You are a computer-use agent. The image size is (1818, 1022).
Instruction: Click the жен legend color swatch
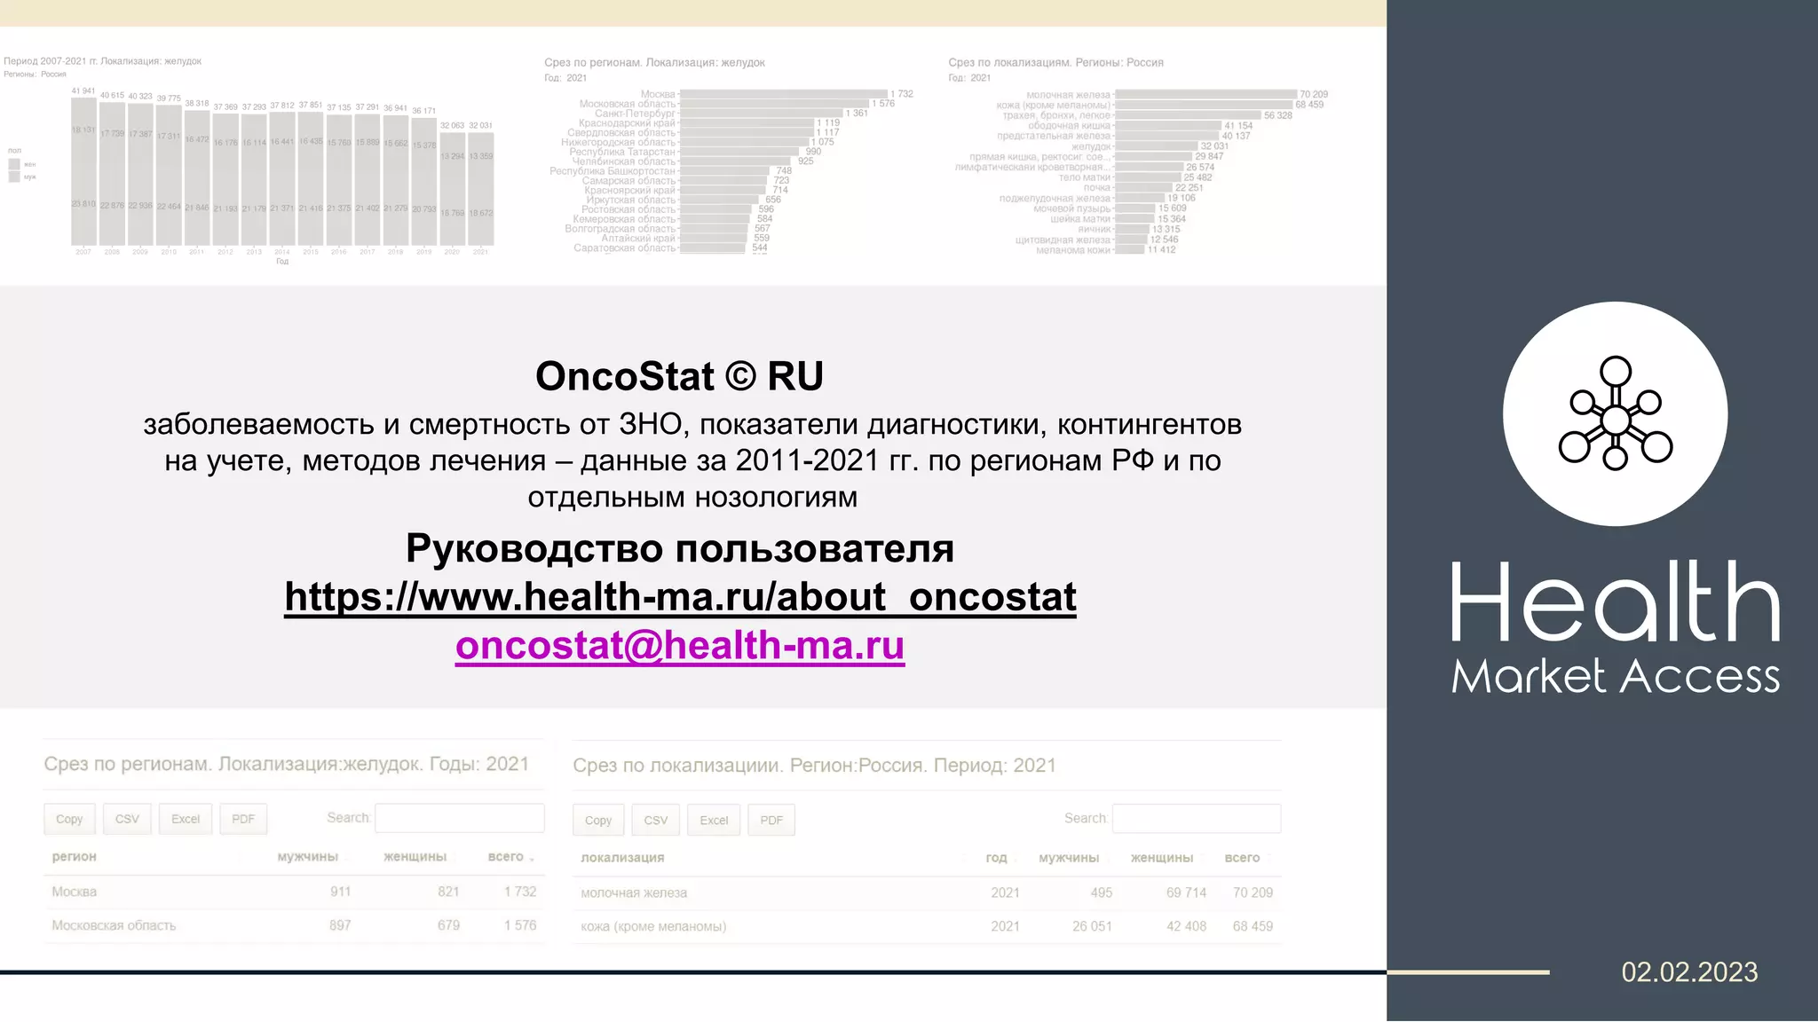pos(14,164)
